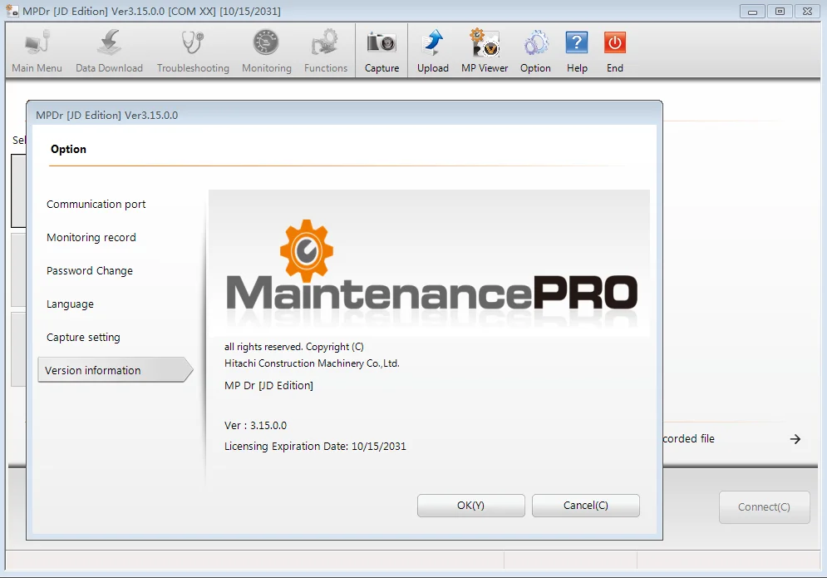This screenshot has width=827, height=578.
Task: Open the Monitoring record option
Action: [91, 238]
